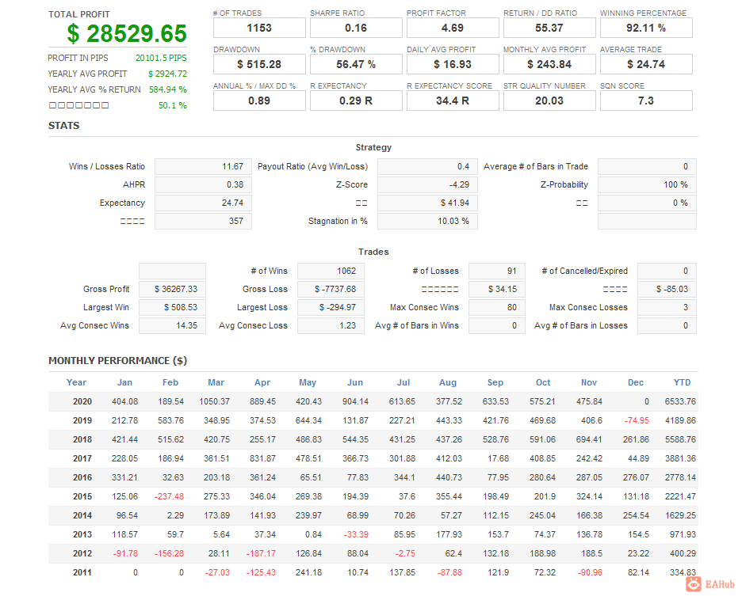742x596 pixels.
Task: Click the 2015 Feb loss -237.48
Action: click(169, 496)
